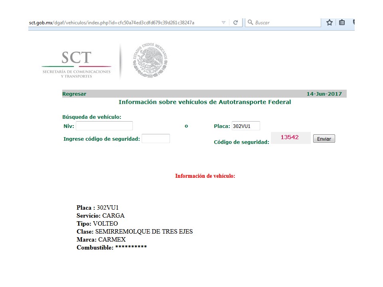
Task: Bookmark this page with the star icon
Action: (x=330, y=23)
